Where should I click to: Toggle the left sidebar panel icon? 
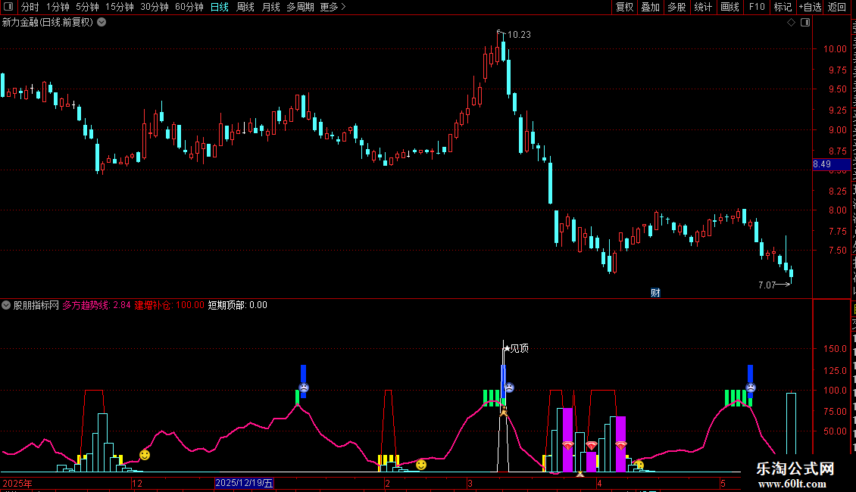9,7
